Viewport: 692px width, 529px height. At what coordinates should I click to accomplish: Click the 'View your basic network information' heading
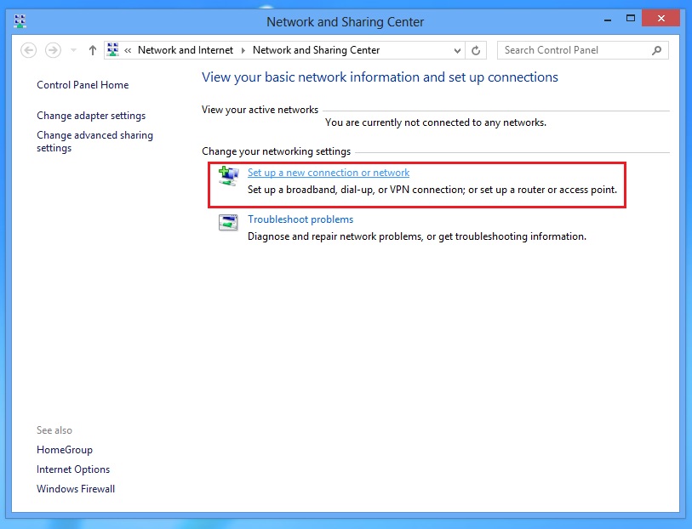pyautogui.click(x=380, y=77)
